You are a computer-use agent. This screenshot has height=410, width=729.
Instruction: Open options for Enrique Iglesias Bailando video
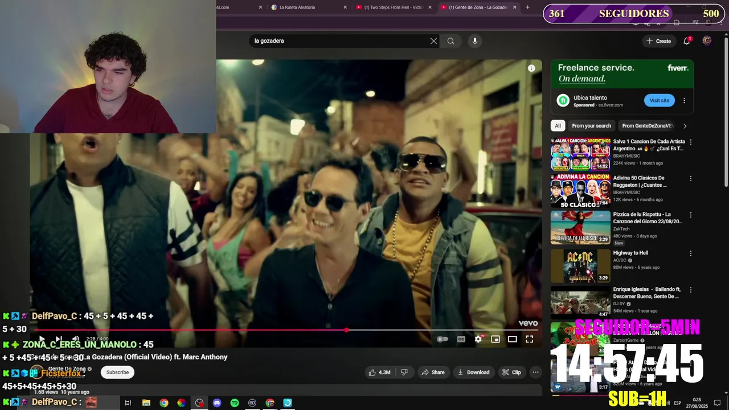[691, 290]
